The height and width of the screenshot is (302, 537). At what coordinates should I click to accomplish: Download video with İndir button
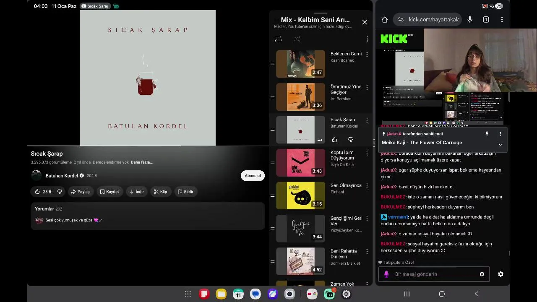tap(137, 192)
